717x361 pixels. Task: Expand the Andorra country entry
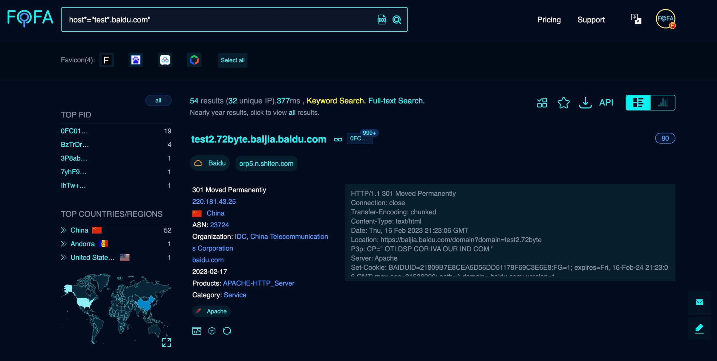pyautogui.click(x=64, y=244)
